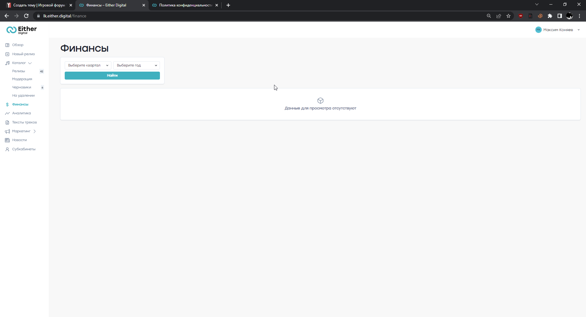Viewport: 586px width, 317px height.
Task: Open the Обзор dashboard icon
Action: [x=7, y=45]
